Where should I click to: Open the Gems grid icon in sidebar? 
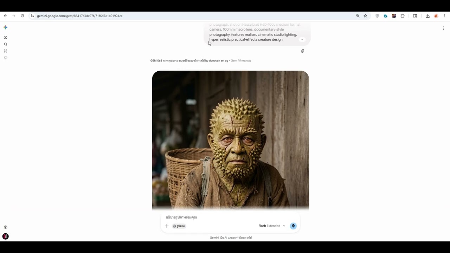click(x=5, y=51)
